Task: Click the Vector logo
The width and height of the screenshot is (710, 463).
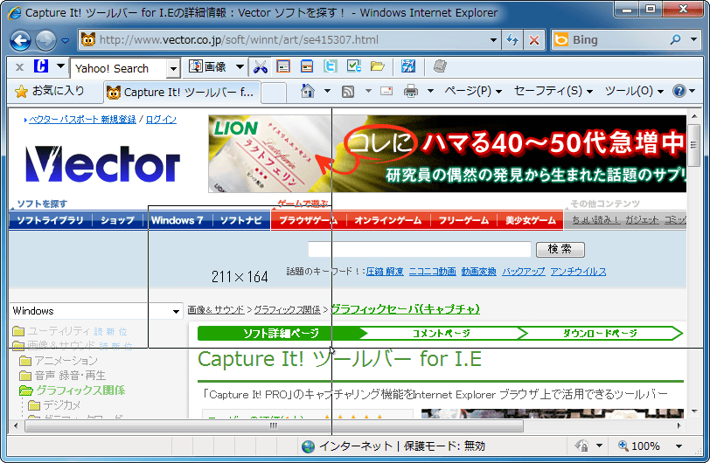Action: coord(103,164)
